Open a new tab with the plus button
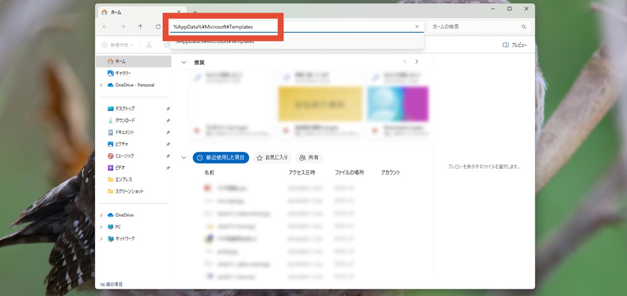The height and width of the screenshot is (296, 627). click(195, 12)
